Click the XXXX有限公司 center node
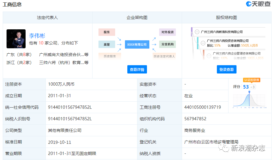The image size is (274, 160). tap(137, 44)
